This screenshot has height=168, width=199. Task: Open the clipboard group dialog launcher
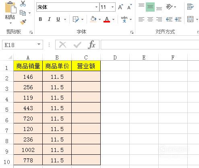point(31,32)
